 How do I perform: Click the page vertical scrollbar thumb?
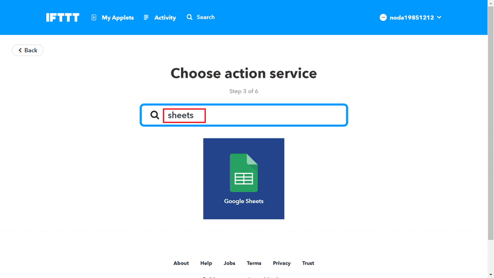[491, 123]
